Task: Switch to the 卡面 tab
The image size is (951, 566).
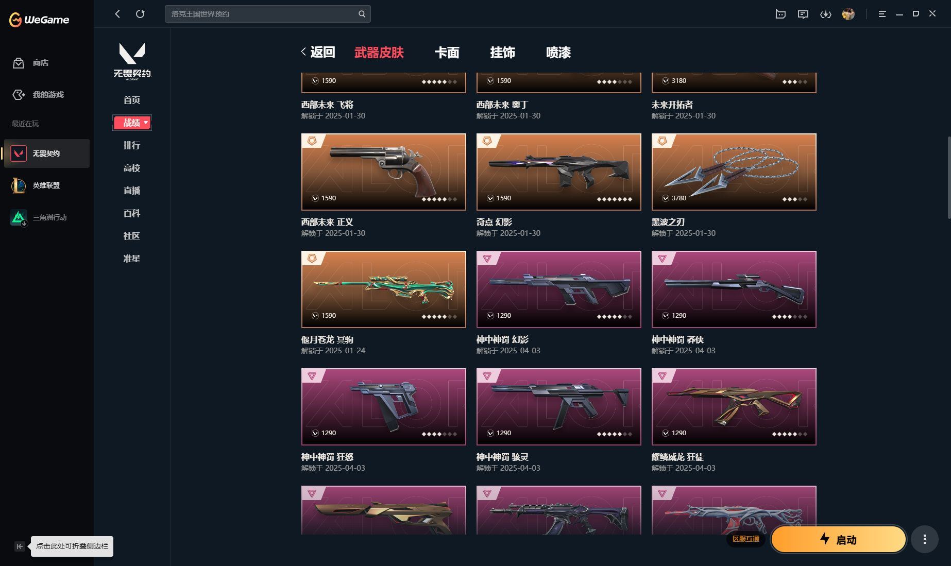Action: point(447,53)
